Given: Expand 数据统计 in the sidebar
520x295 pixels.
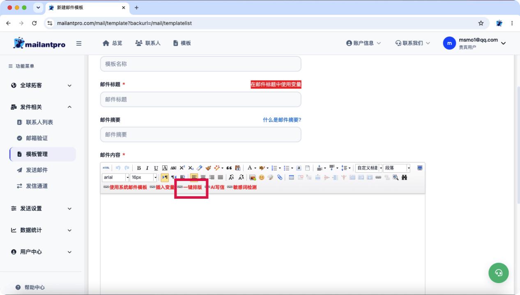Looking at the screenshot, I should pyautogui.click(x=41, y=230).
